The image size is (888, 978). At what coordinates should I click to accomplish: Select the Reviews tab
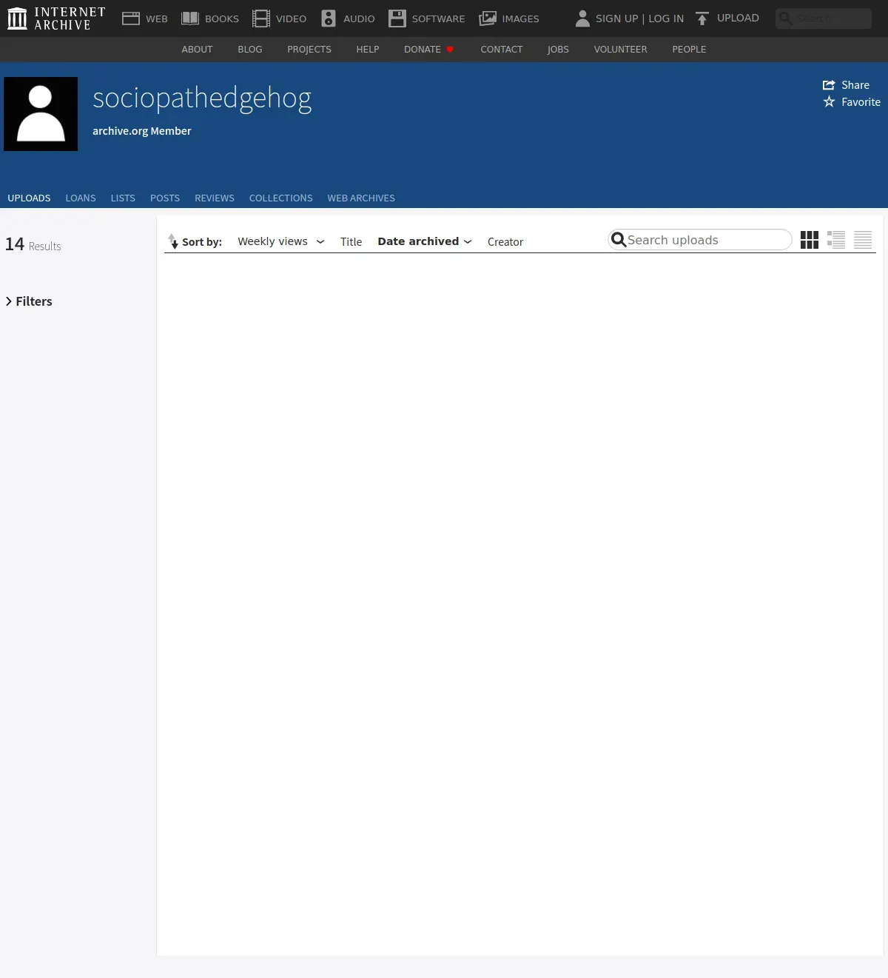[215, 198]
